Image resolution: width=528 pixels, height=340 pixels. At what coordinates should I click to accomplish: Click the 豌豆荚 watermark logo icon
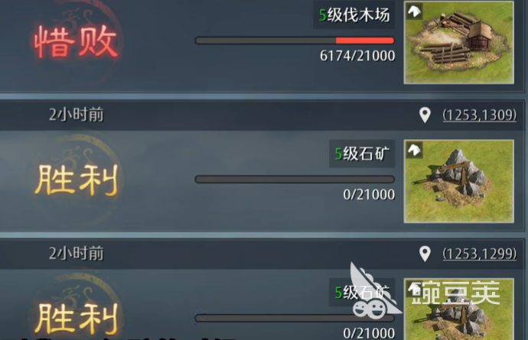coord(372,293)
